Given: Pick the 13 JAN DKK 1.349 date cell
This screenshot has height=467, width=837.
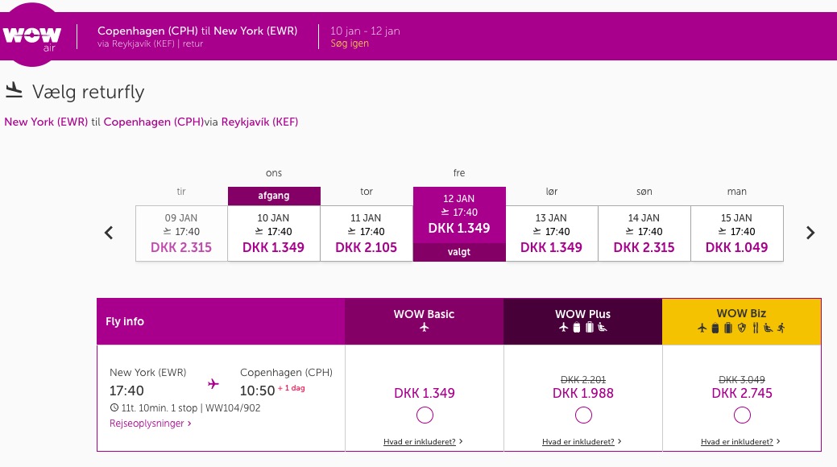Looking at the screenshot, I should pyautogui.click(x=551, y=233).
